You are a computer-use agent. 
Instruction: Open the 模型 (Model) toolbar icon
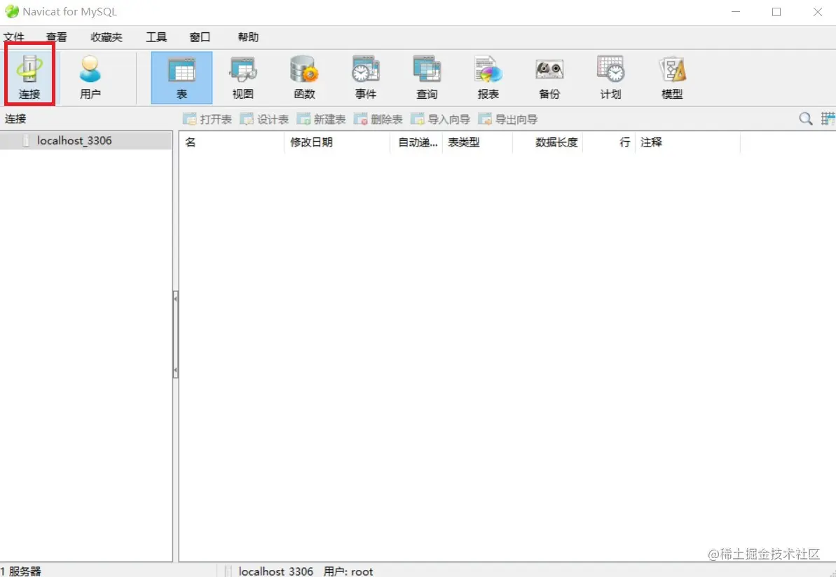click(672, 77)
